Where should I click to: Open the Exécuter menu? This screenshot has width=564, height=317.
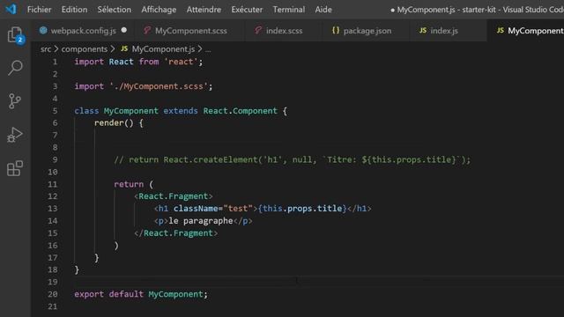247,10
